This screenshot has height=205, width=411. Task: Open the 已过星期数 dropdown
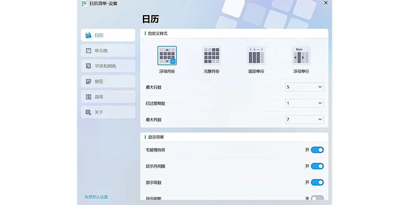tap(304, 103)
